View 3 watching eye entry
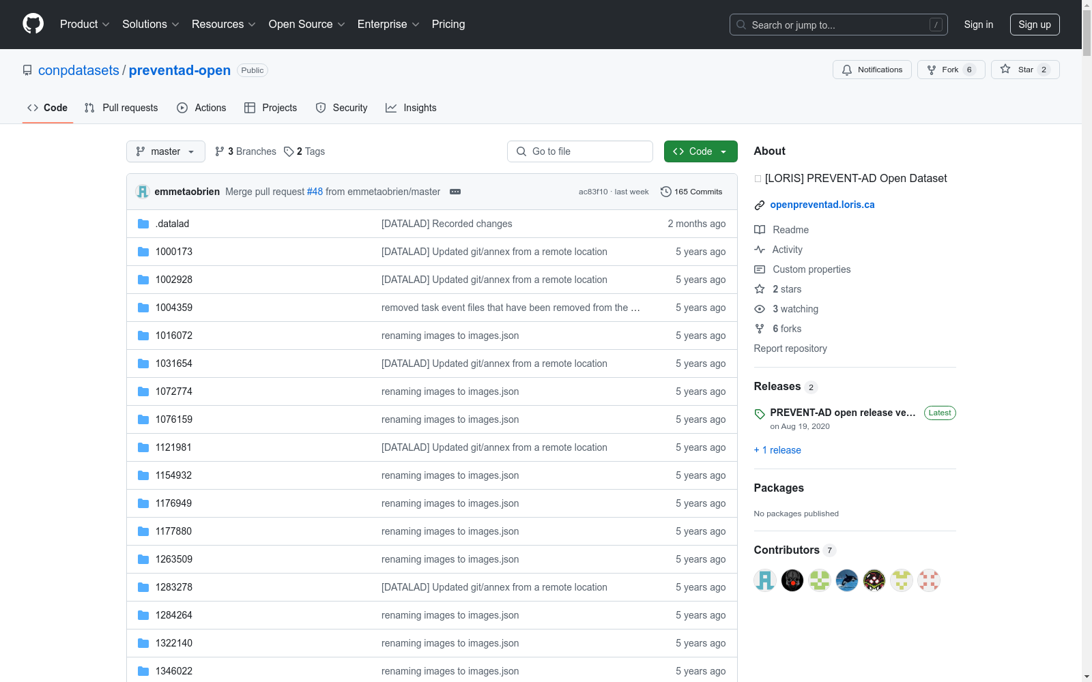1092x682 pixels. [786, 309]
